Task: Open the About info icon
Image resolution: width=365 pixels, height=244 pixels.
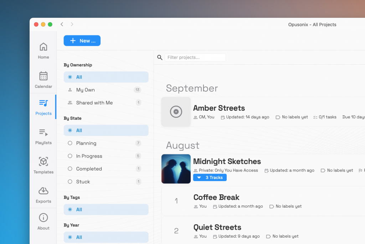Action: click(x=43, y=218)
